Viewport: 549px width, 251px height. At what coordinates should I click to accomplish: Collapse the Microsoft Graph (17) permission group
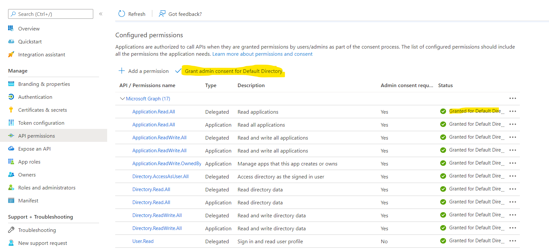(x=122, y=98)
